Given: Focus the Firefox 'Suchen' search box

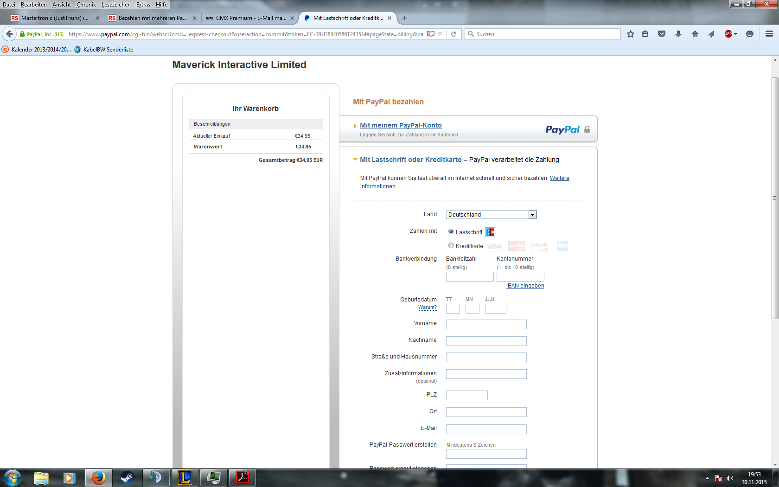Looking at the screenshot, I should pyautogui.click(x=543, y=34).
